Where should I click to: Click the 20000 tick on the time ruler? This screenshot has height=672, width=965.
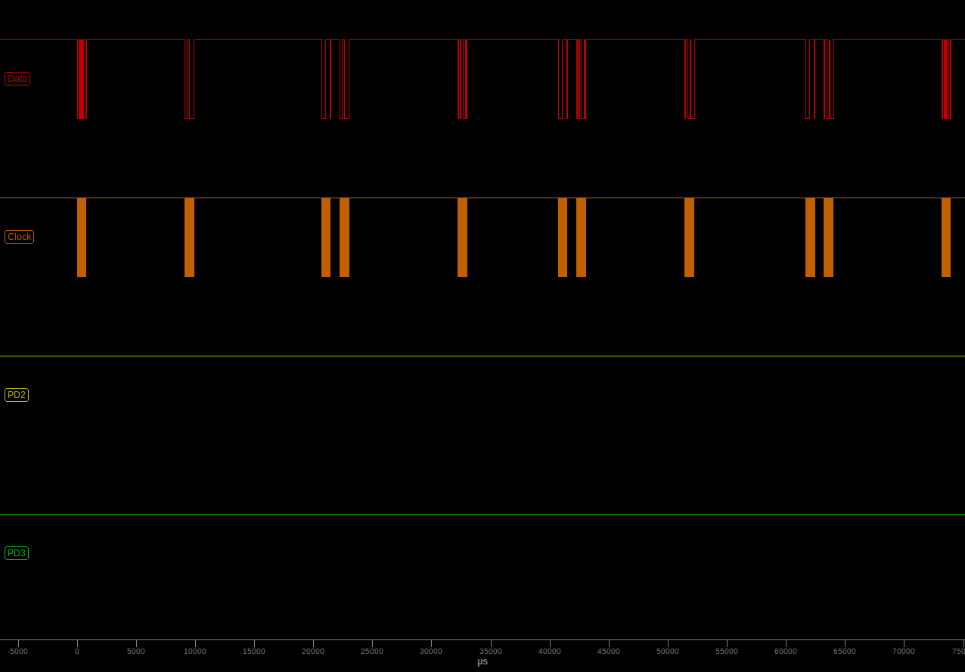click(x=313, y=651)
